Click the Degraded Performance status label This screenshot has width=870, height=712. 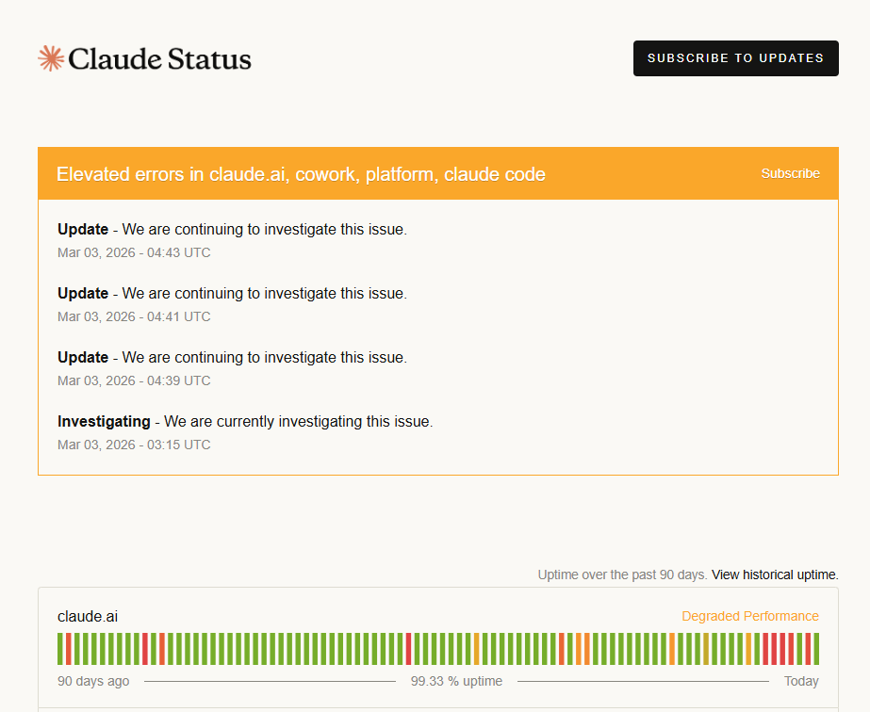(749, 616)
